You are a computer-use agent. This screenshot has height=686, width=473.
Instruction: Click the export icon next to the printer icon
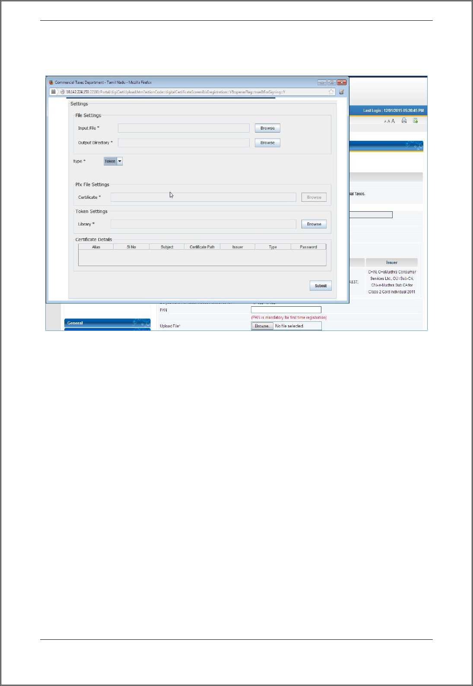pyautogui.click(x=415, y=121)
